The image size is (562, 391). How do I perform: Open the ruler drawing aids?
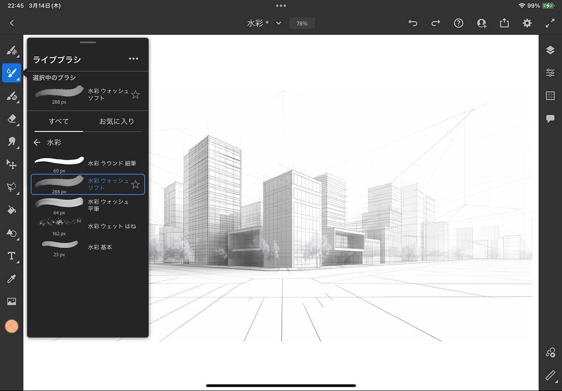550,376
